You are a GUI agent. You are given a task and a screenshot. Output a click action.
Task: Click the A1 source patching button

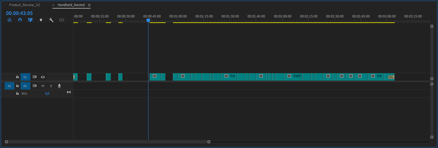click(9, 86)
